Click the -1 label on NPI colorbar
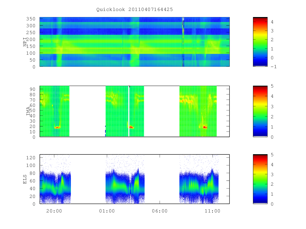 pos(274,67)
